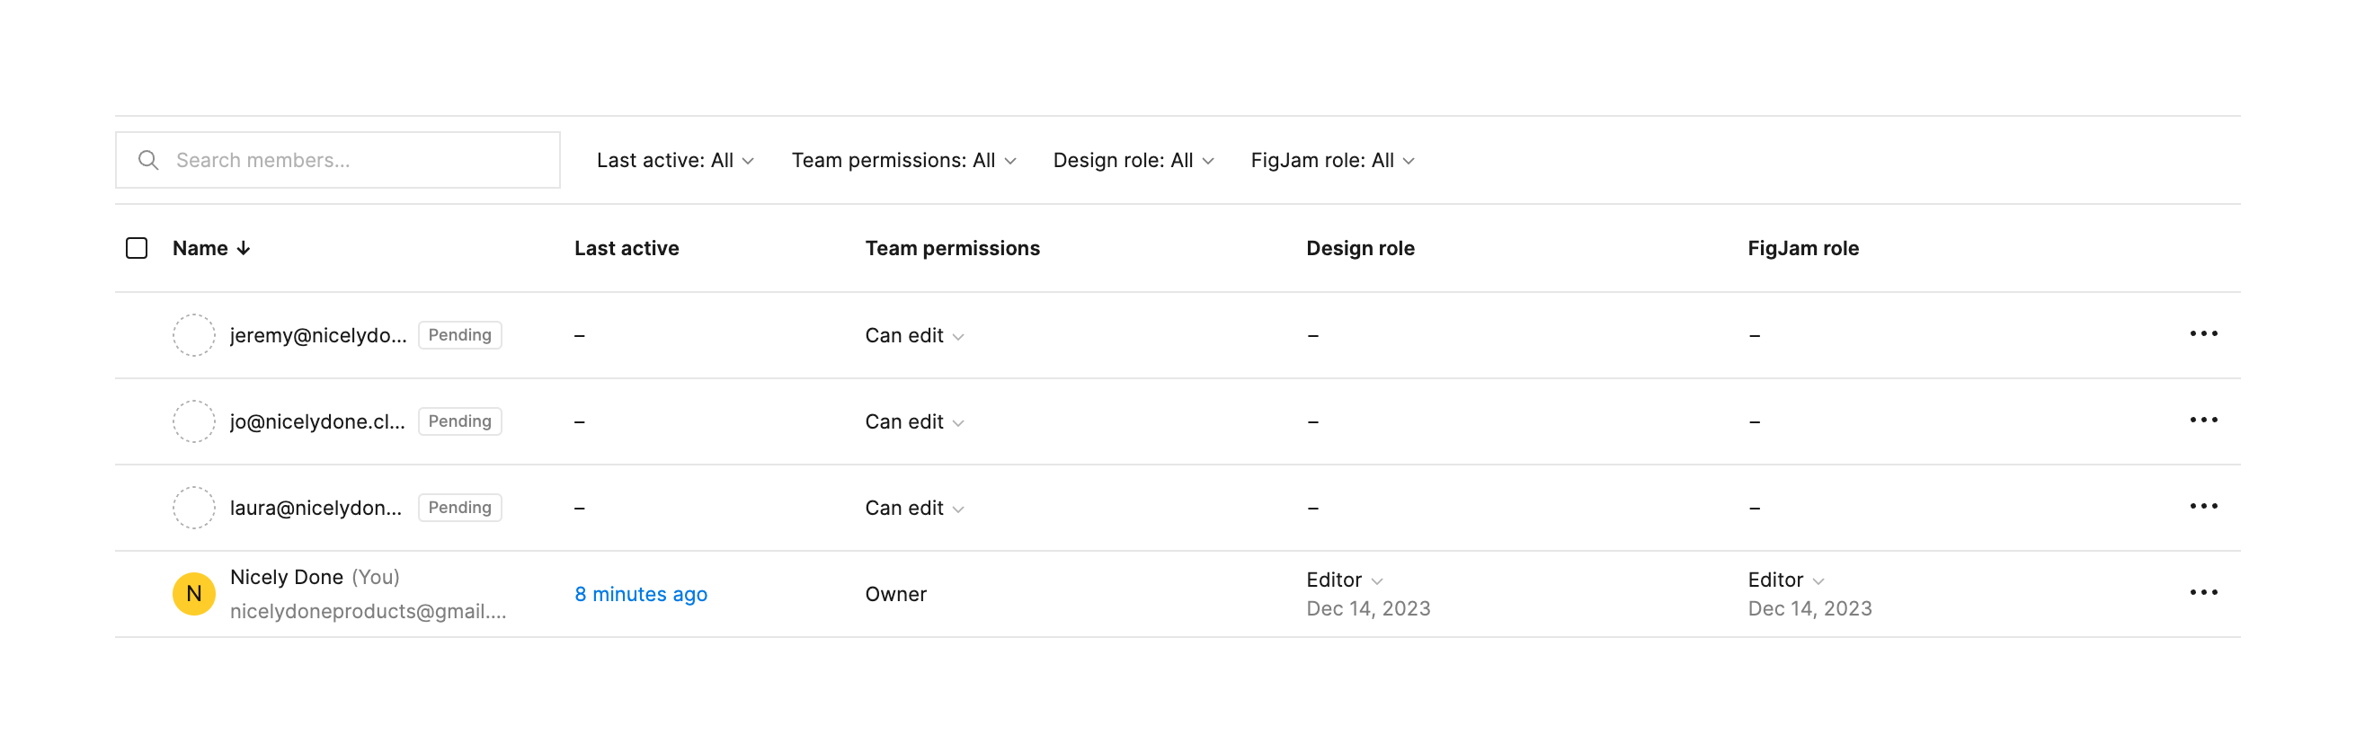The height and width of the screenshot is (753, 2356).
Task: Open more options for jeremy@nicelydo... row
Action: 2202,334
